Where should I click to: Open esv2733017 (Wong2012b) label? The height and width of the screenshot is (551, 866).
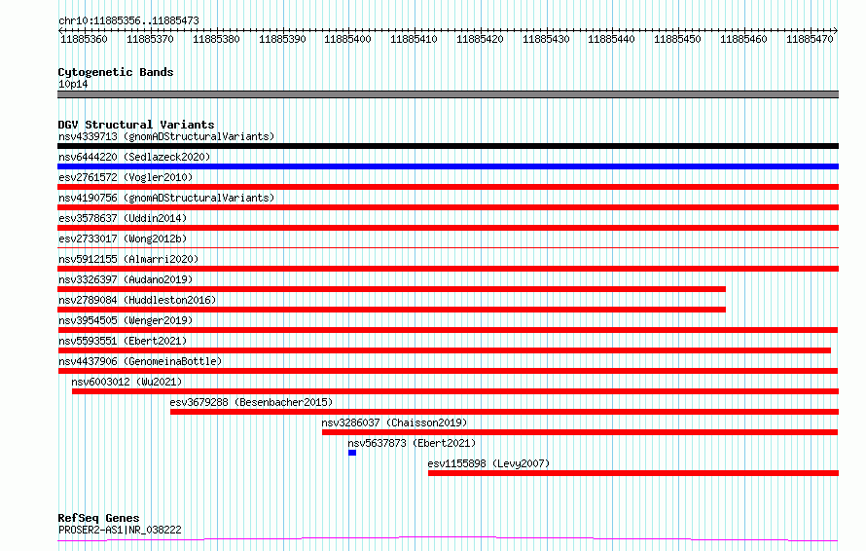tap(123, 239)
